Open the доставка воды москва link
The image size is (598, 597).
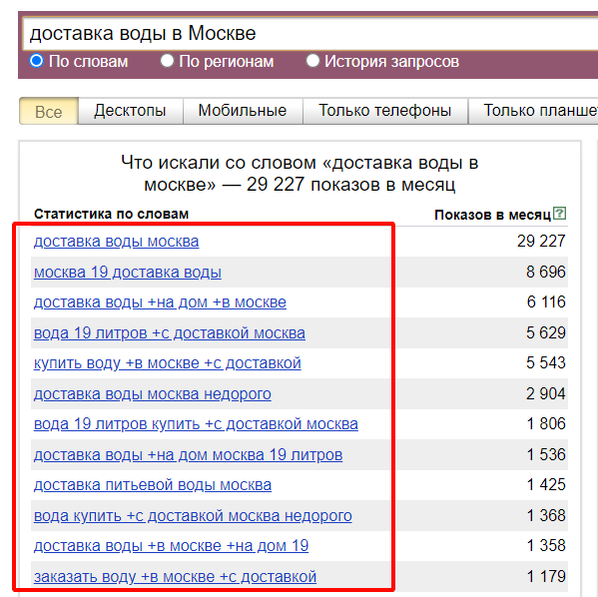(117, 242)
